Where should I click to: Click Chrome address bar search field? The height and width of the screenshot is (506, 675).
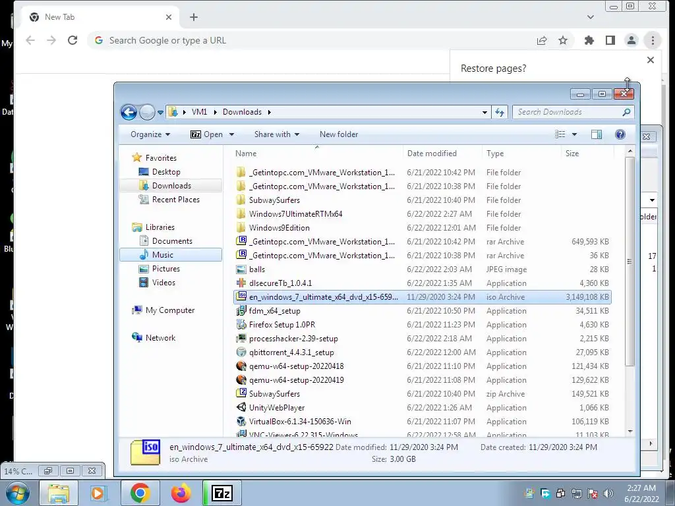(x=310, y=40)
